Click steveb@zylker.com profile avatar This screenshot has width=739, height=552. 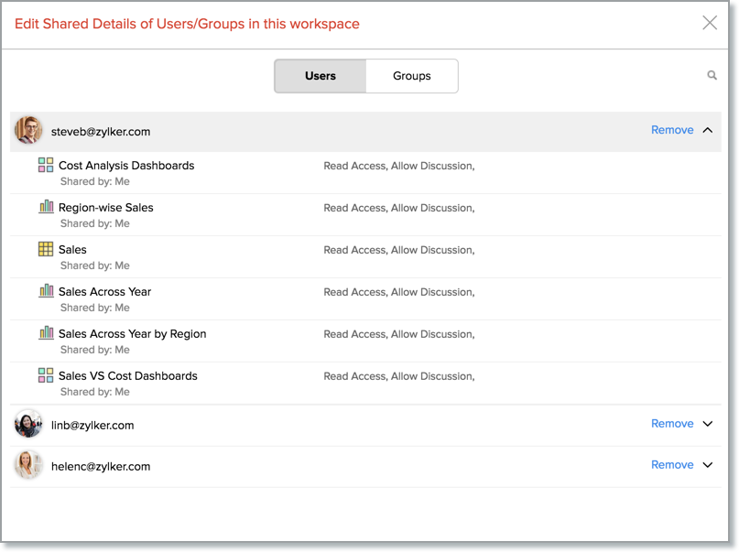[x=28, y=131]
